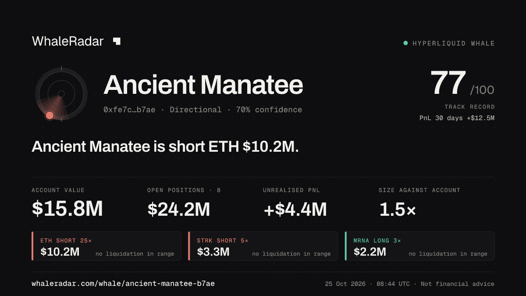Click 'no liquidation in range' on MRNA card

pyautogui.click(x=448, y=254)
